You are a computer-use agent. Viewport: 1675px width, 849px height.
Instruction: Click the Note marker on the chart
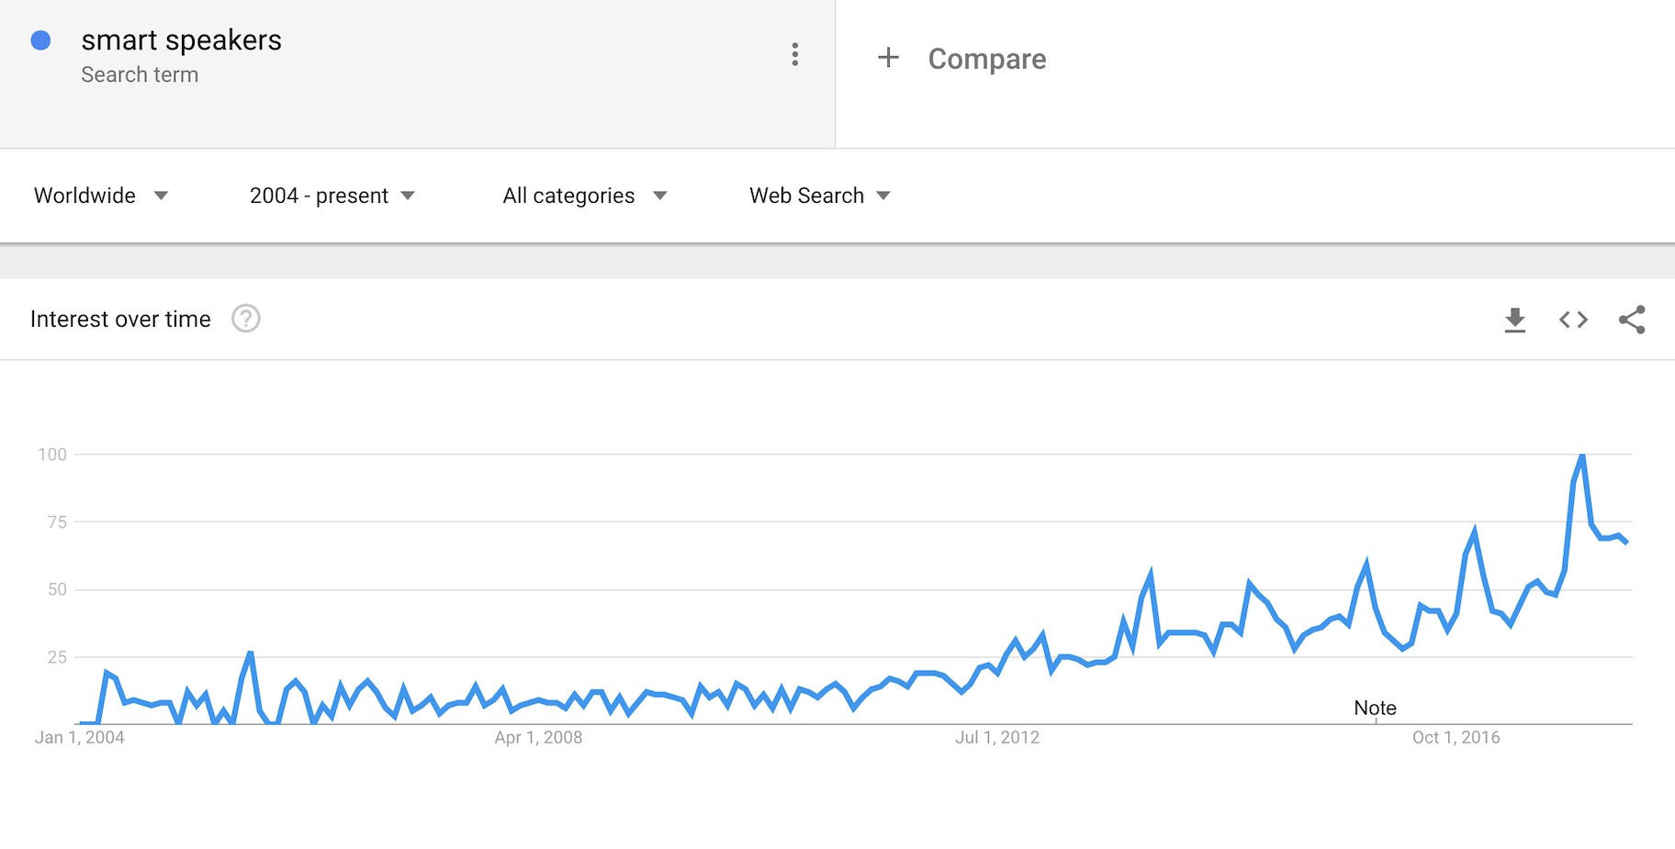tap(1375, 708)
